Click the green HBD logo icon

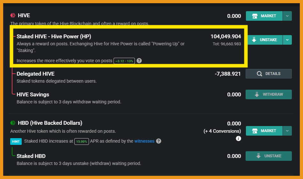tap(13, 123)
